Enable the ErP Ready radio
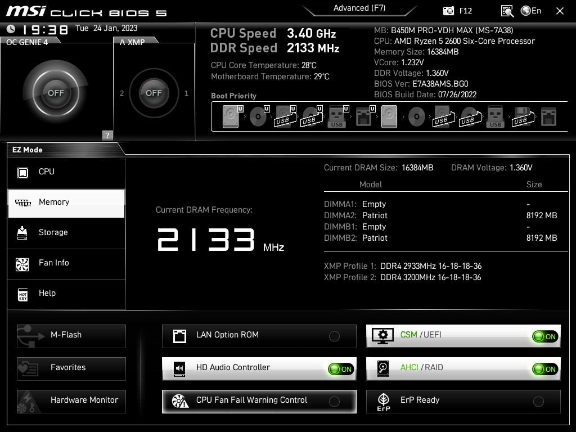This screenshot has height=432, width=576. click(538, 402)
